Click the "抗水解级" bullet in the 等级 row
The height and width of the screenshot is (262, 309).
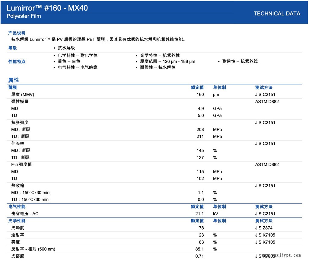(66, 48)
